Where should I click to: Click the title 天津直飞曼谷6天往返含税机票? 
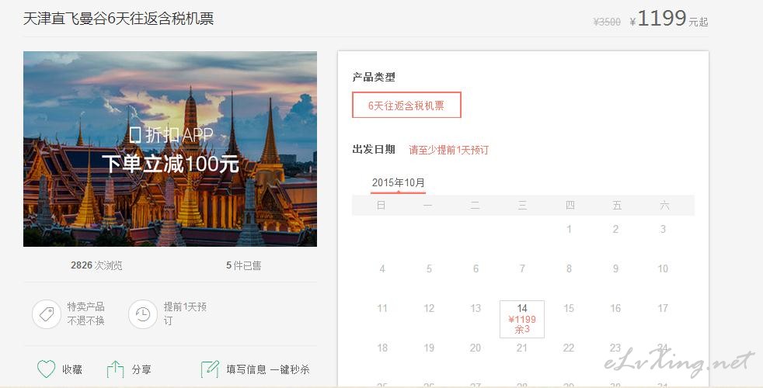pyautogui.click(x=119, y=19)
